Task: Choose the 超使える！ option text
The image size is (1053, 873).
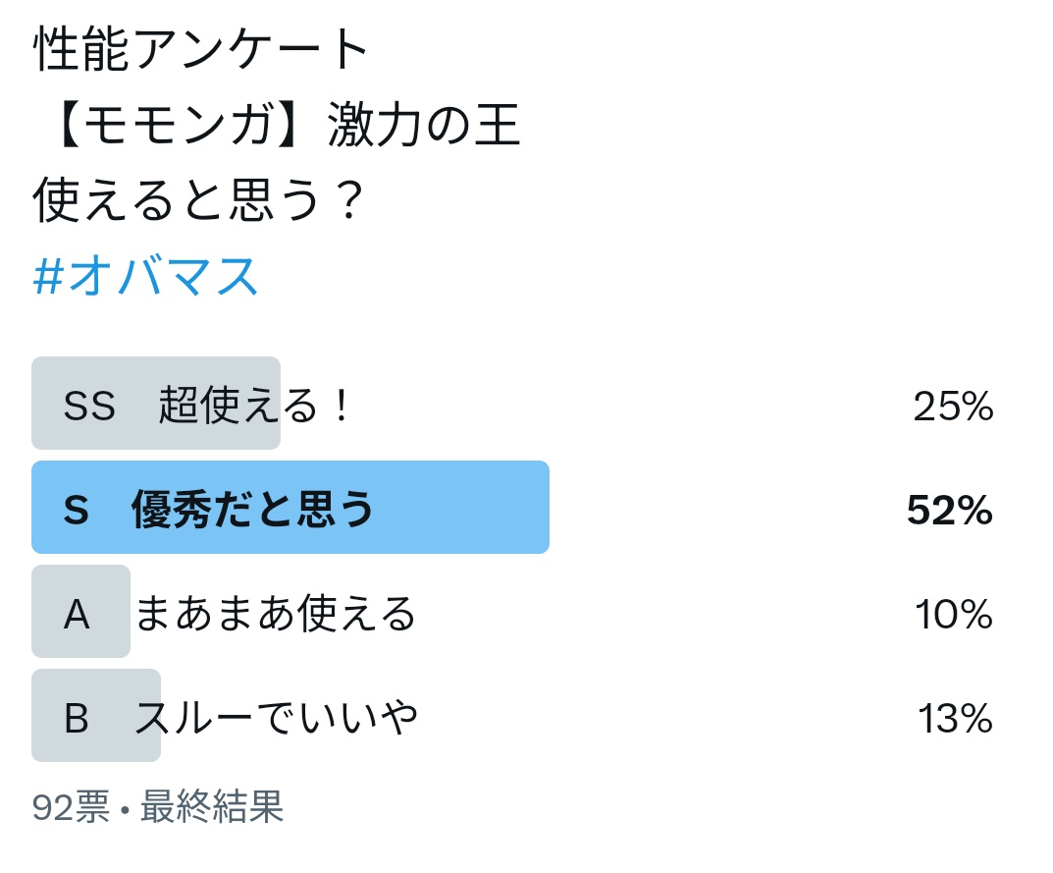Action: (x=254, y=407)
